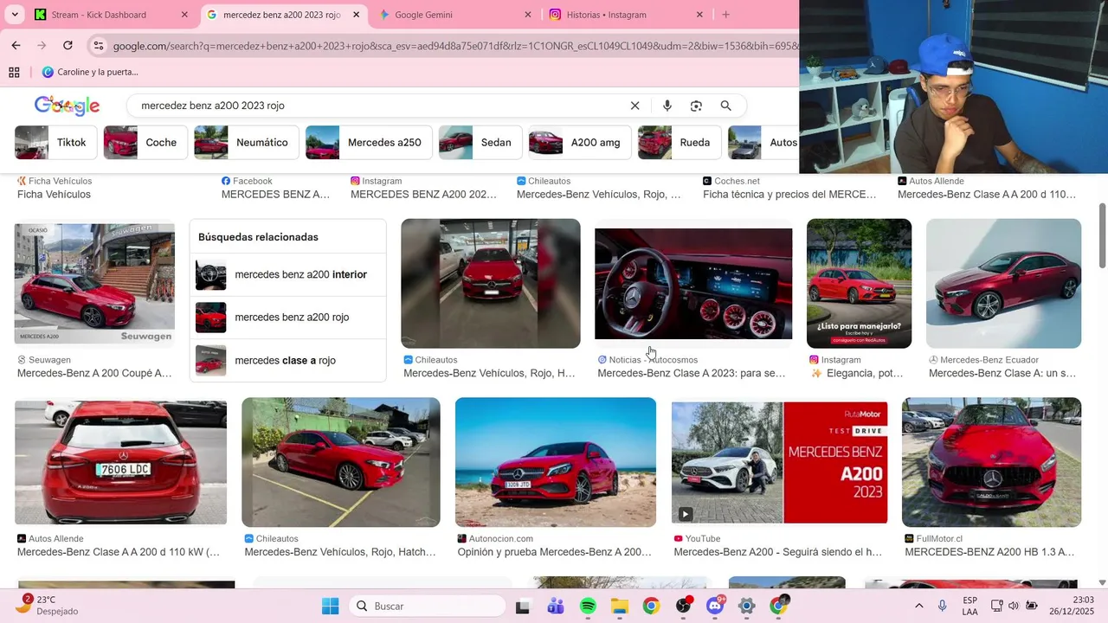The image size is (1108, 623).
Task: Open the YouTube Test Drive A200 2023 thumbnail
Action: (779, 462)
